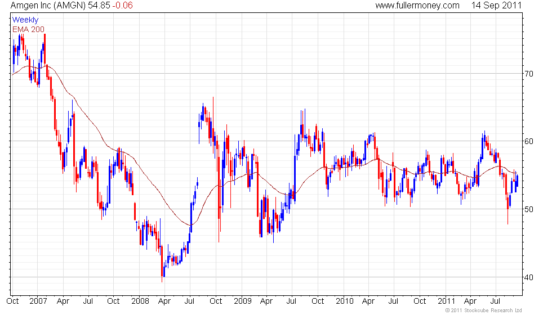Viewport: 552px width, 315px height.
Task: Click the 60 price axis label
Action: (529, 141)
